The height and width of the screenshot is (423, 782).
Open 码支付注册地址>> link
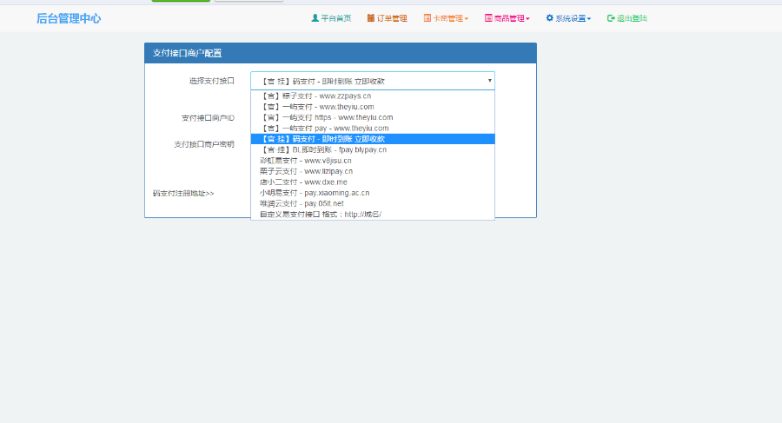pos(183,193)
